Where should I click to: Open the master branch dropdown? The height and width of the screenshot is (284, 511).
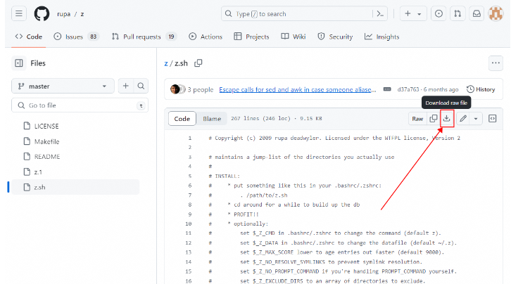(x=63, y=86)
